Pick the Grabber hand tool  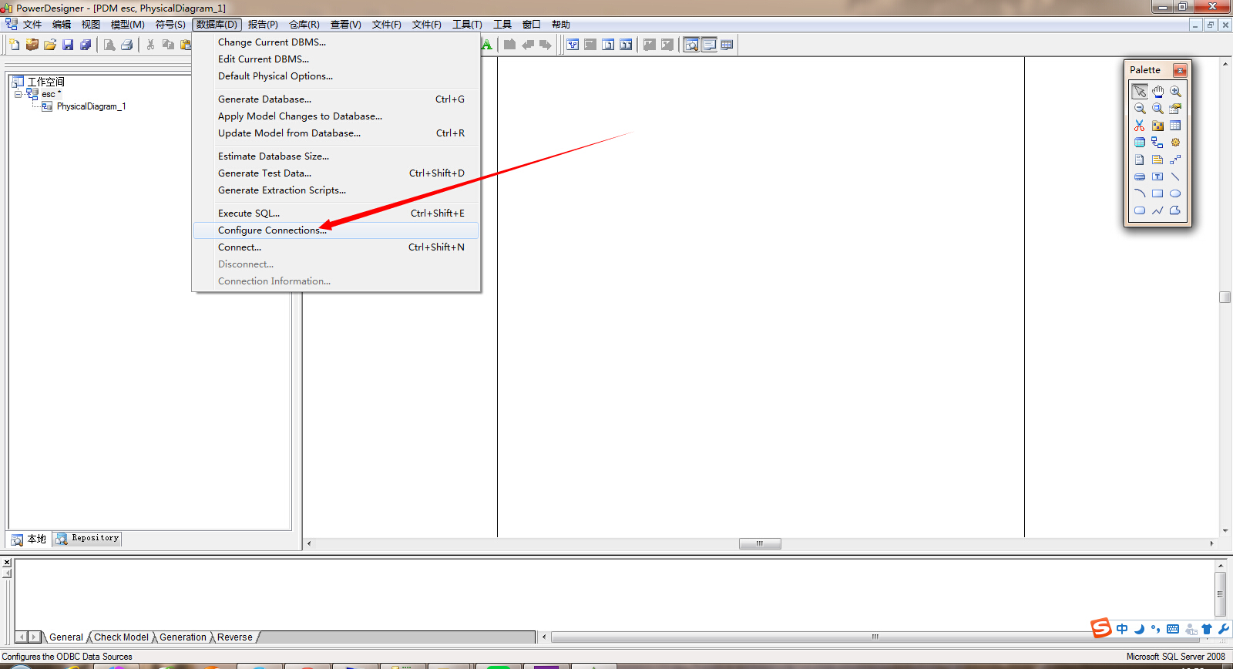click(1157, 91)
